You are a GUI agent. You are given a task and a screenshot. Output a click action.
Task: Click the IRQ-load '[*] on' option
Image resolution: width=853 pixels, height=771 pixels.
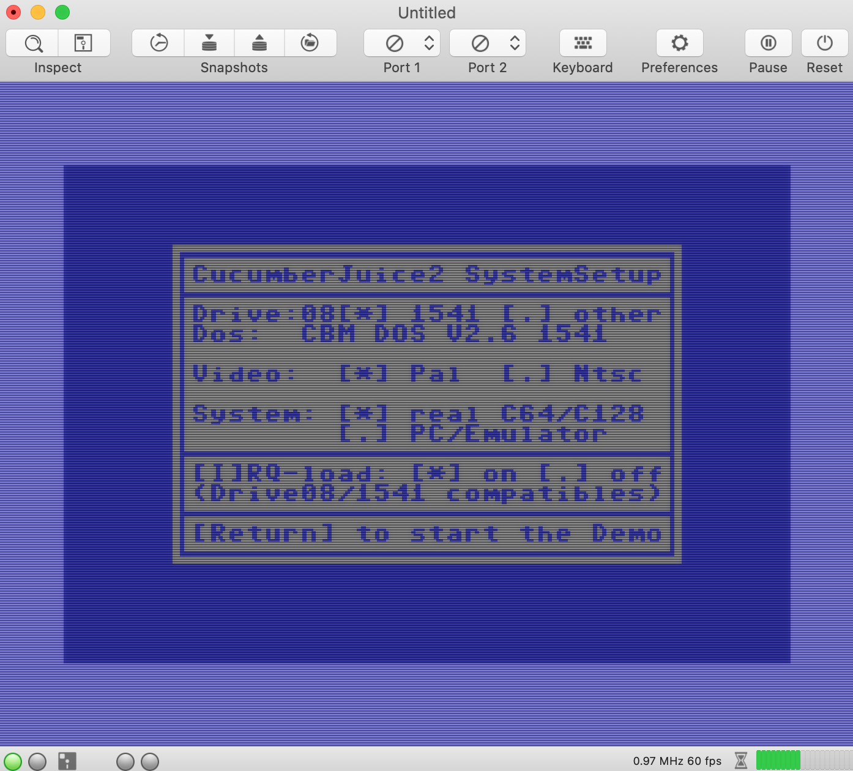tap(464, 473)
